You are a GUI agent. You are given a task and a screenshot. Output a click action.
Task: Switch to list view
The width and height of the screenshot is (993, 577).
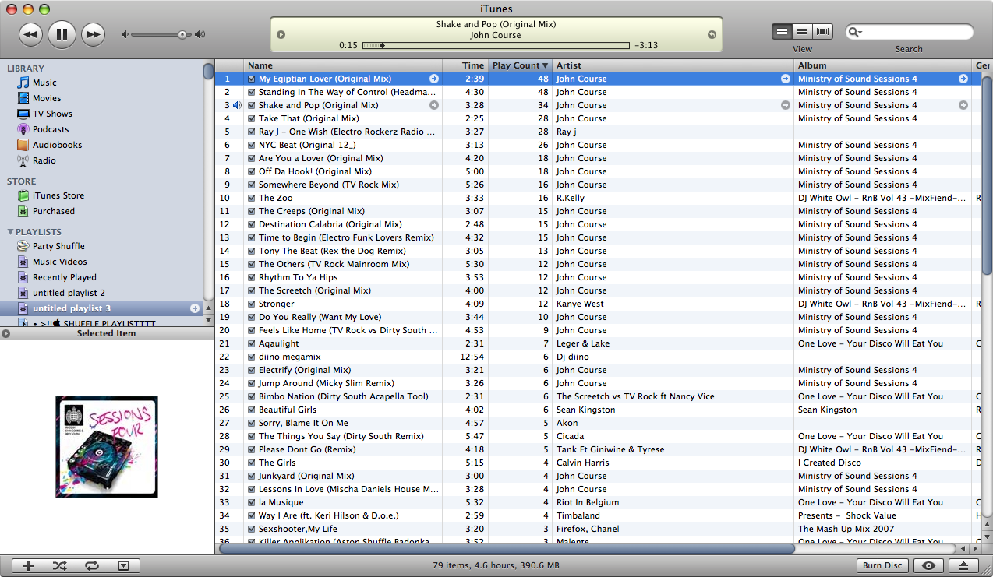tap(782, 32)
